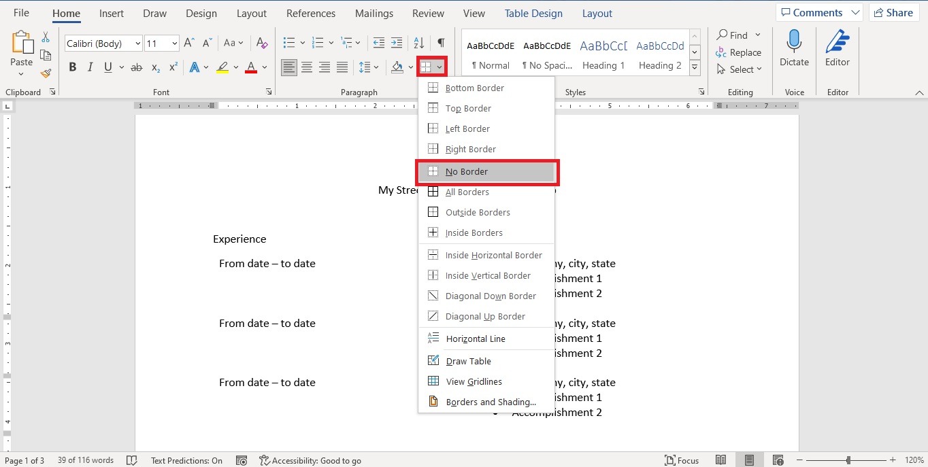Viewport: 928px width, 467px height.
Task: Adjust the zoom slider handle
Action: pyautogui.click(x=848, y=460)
